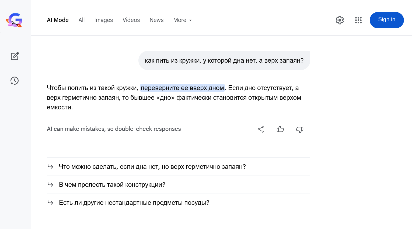Ask follow-up 'Есть ли другие нестандартные предметы посуды?'
This screenshot has width=412, height=229.
[x=134, y=203]
